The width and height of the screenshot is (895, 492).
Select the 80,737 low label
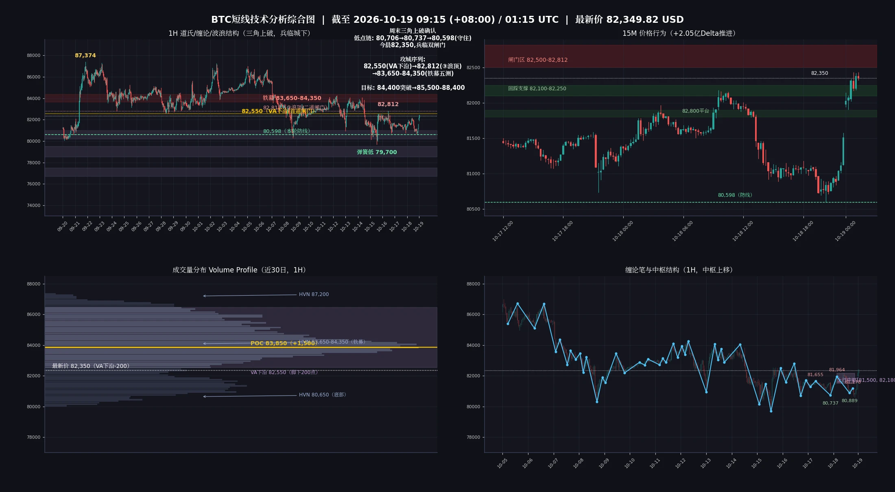[830, 403]
